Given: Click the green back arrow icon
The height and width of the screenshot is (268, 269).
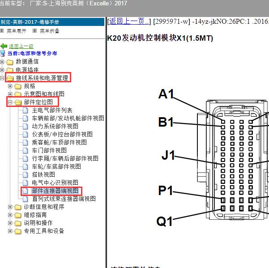Looking at the screenshot, I should tap(4, 46).
